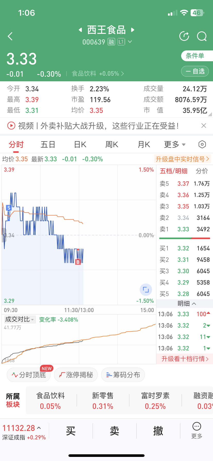Switch to 周K chart tab
213x461 pixels.
112,145
